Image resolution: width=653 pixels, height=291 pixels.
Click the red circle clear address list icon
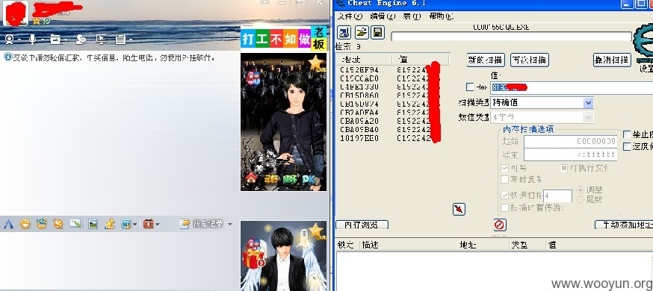pyautogui.click(x=499, y=225)
